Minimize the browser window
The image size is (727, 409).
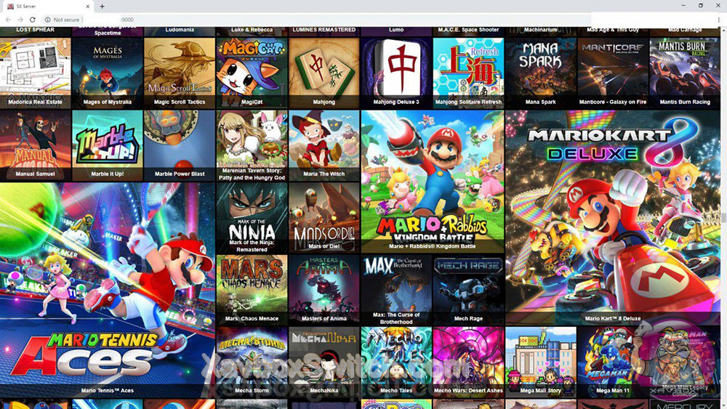[683, 6]
